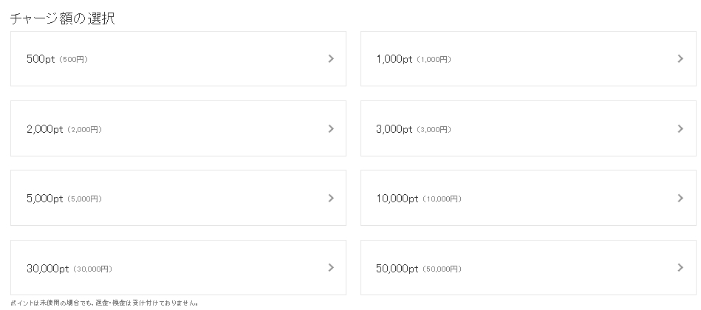Click the (50,000円) price note
This screenshot has width=701, height=310.
click(442, 269)
